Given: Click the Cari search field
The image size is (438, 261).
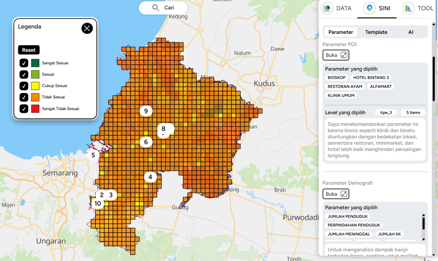Looking at the screenshot, I should [170, 8].
